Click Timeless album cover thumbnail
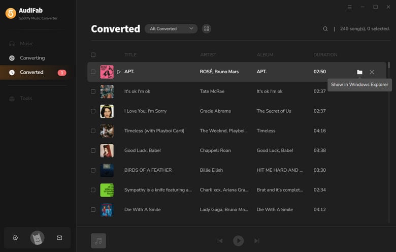The image size is (396, 252). [x=107, y=131]
